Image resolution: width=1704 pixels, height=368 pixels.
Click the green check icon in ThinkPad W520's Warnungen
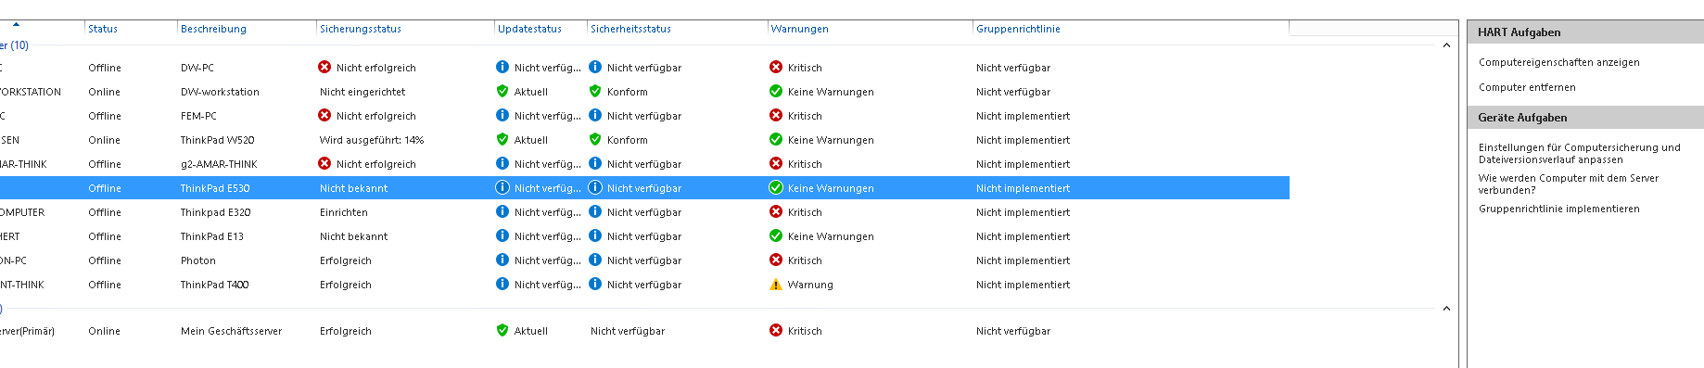776,139
